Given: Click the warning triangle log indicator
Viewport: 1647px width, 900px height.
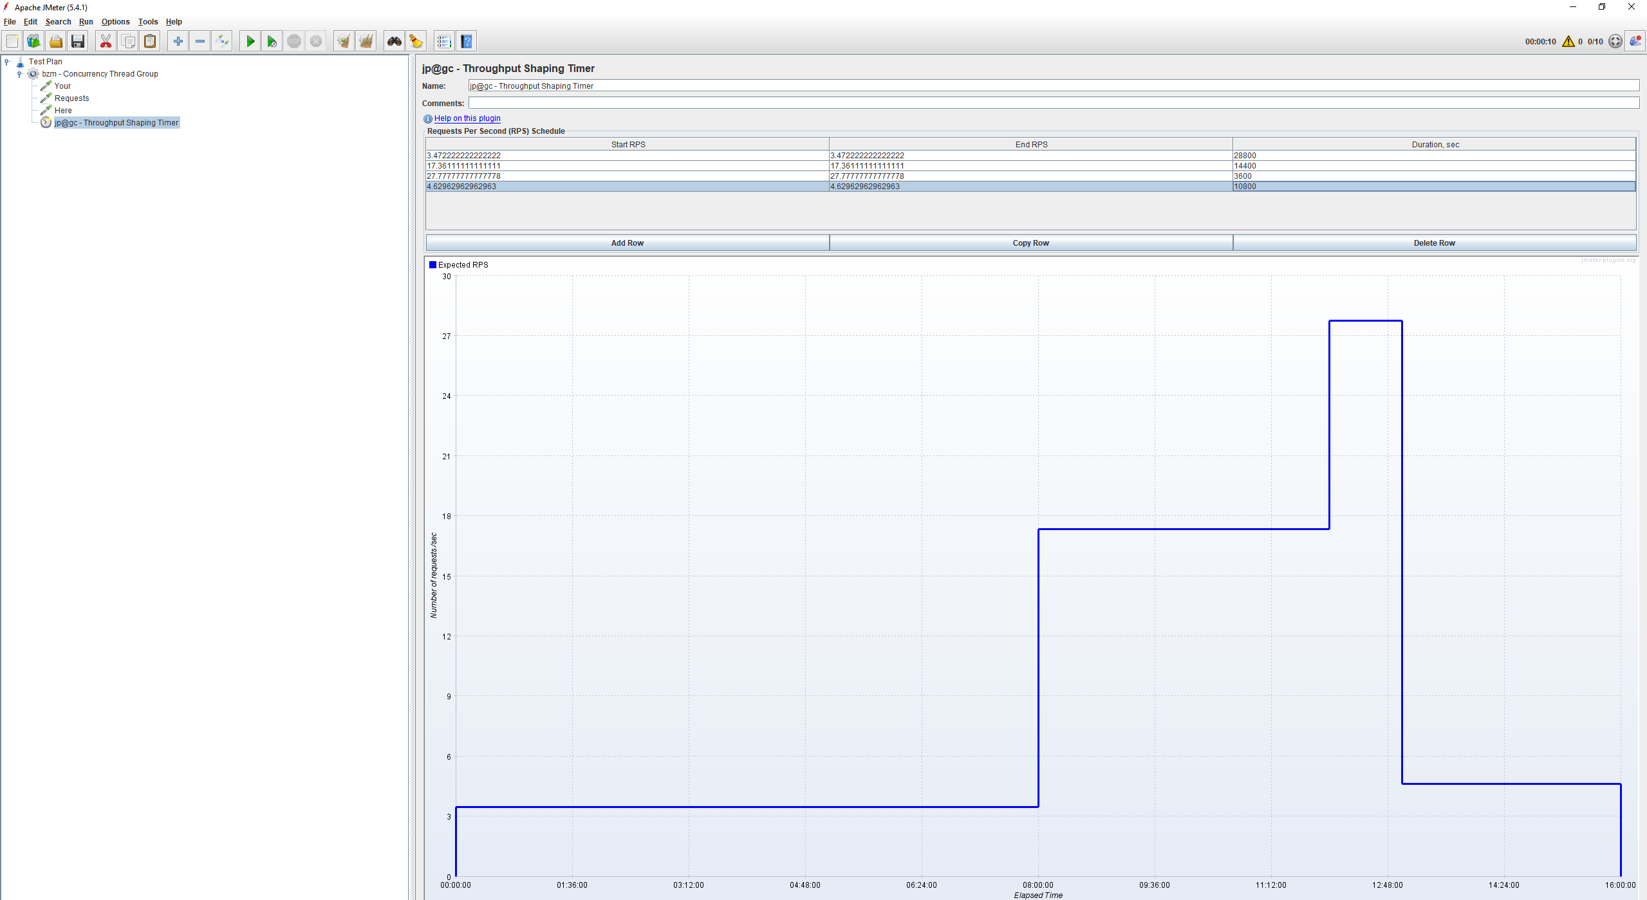Looking at the screenshot, I should coord(1568,42).
